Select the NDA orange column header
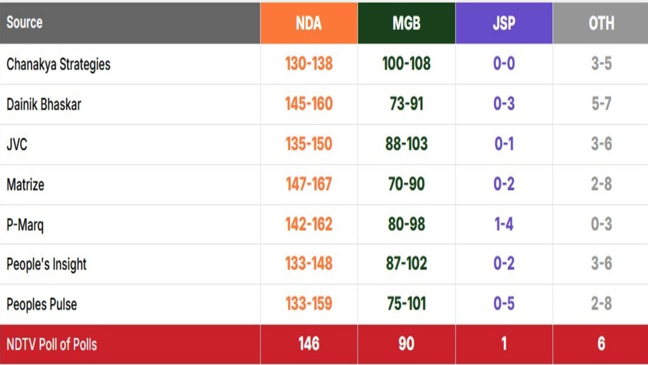Image resolution: width=648 pixels, height=365 pixels. coord(309,24)
